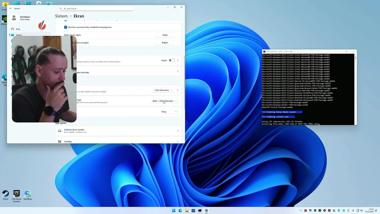Uncheck 'Ekranlar arasında imleç hareketini kolaylaştırma'
Viewport: 380px width, 214px height.
coord(66,27)
